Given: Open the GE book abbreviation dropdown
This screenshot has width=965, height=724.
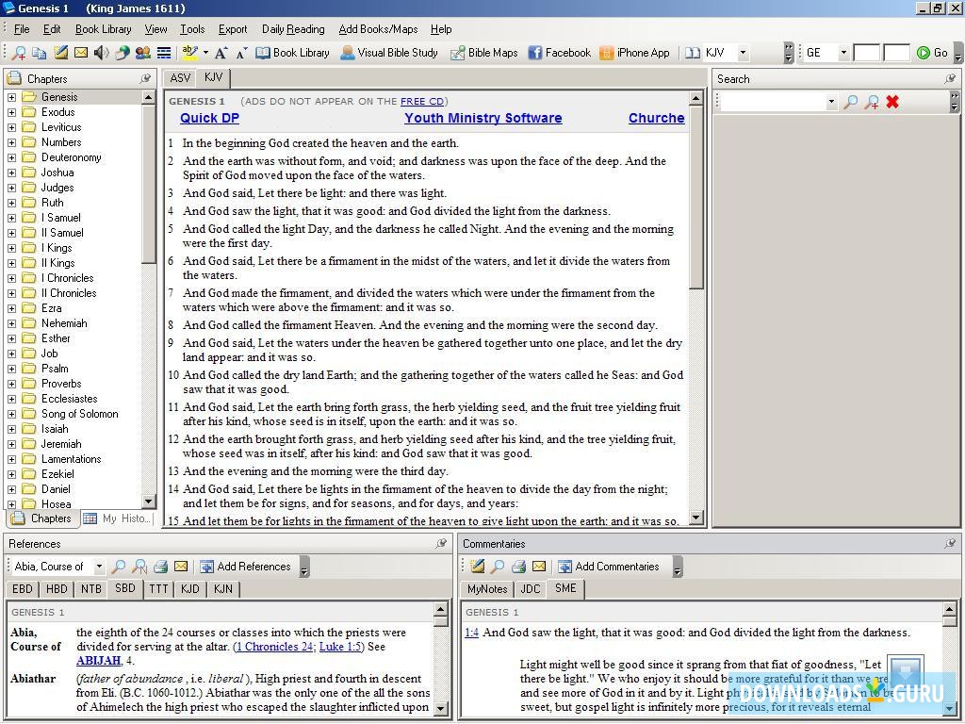Looking at the screenshot, I should click(x=843, y=53).
